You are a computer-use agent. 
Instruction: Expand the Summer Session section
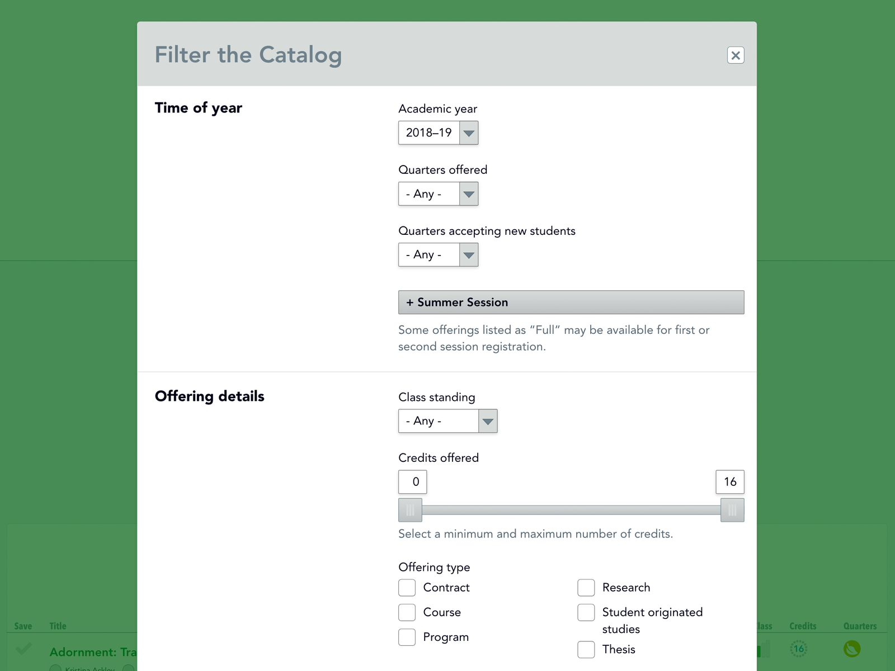point(571,302)
